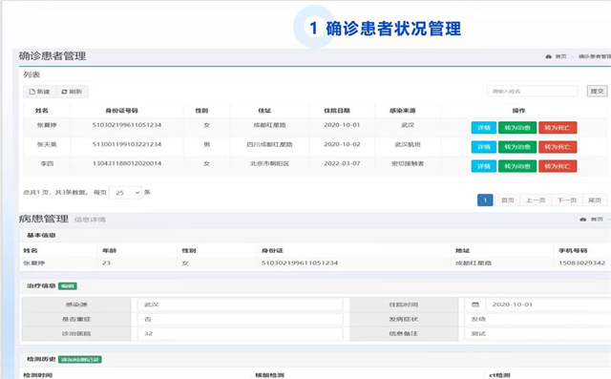Click table cell 四川成都红星路
Viewport: 611px width, 379px height.
coord(269,144)
